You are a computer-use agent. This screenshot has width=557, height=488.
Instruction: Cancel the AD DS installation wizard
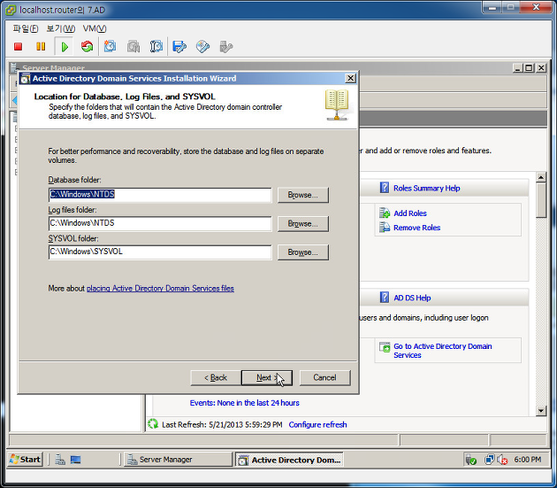[x=324, y=377]
